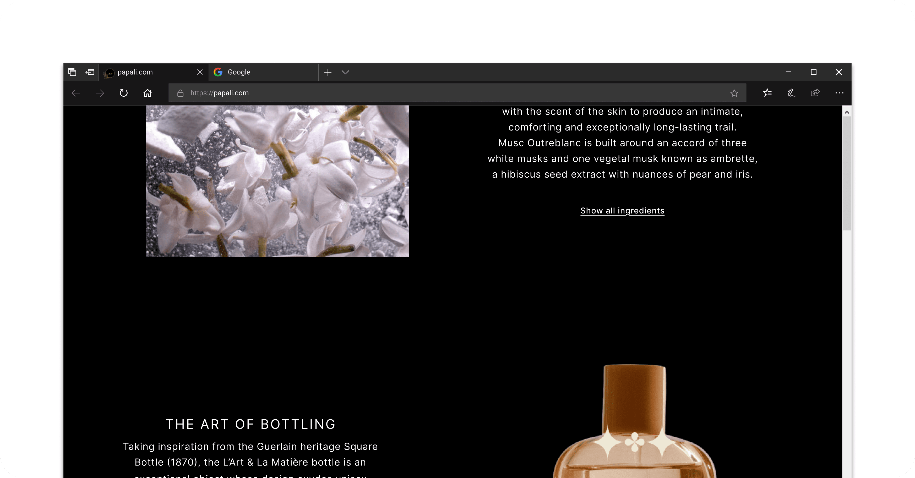
Task: Open the tab preview manager icon
Action: (72, 72)
